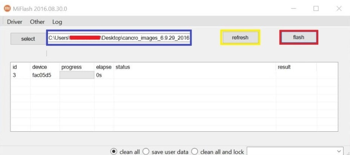This screenshot has height=155, width=350.
Task: Click the select button to choose folder
Action: [x=28, y=39]
